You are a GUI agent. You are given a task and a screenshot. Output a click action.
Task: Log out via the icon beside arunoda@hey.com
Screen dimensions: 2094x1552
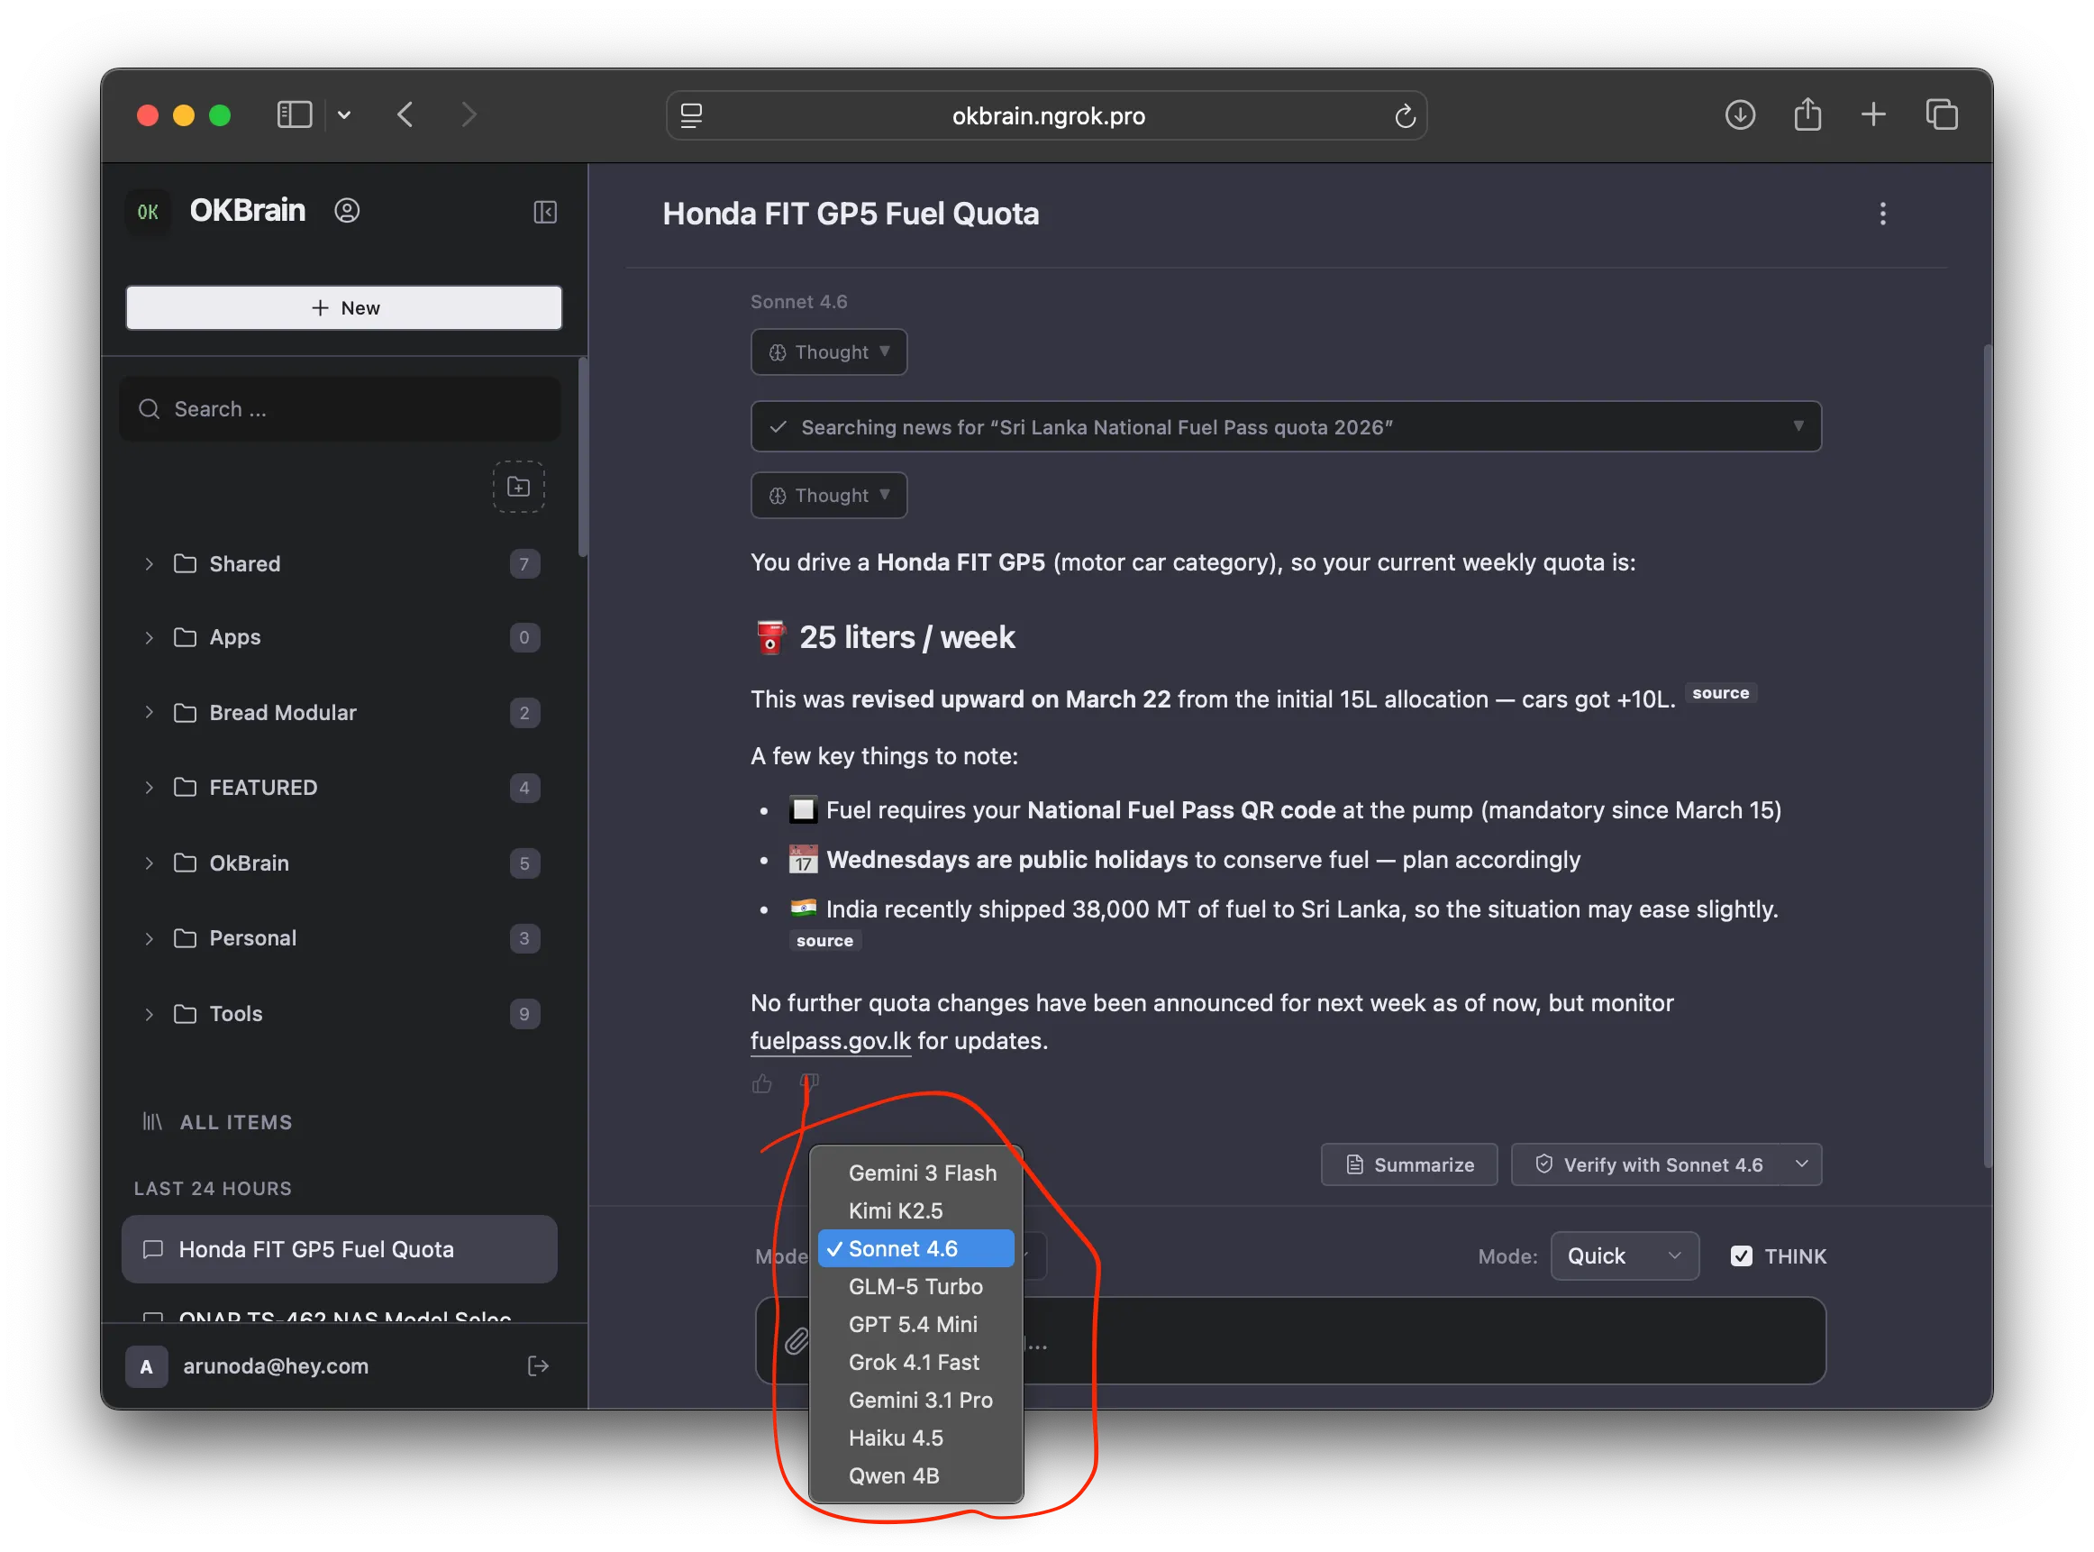coord(539,1366)
